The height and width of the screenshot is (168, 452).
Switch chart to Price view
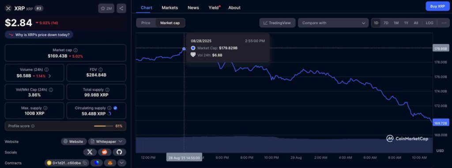coord(146,23)
